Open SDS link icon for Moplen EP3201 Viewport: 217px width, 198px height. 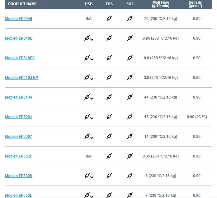pyautogui.click(x=130, y=117)
